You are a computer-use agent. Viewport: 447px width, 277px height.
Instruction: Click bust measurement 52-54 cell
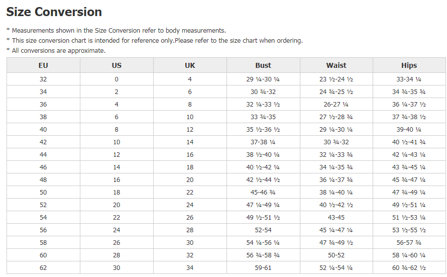pos(263,230)
